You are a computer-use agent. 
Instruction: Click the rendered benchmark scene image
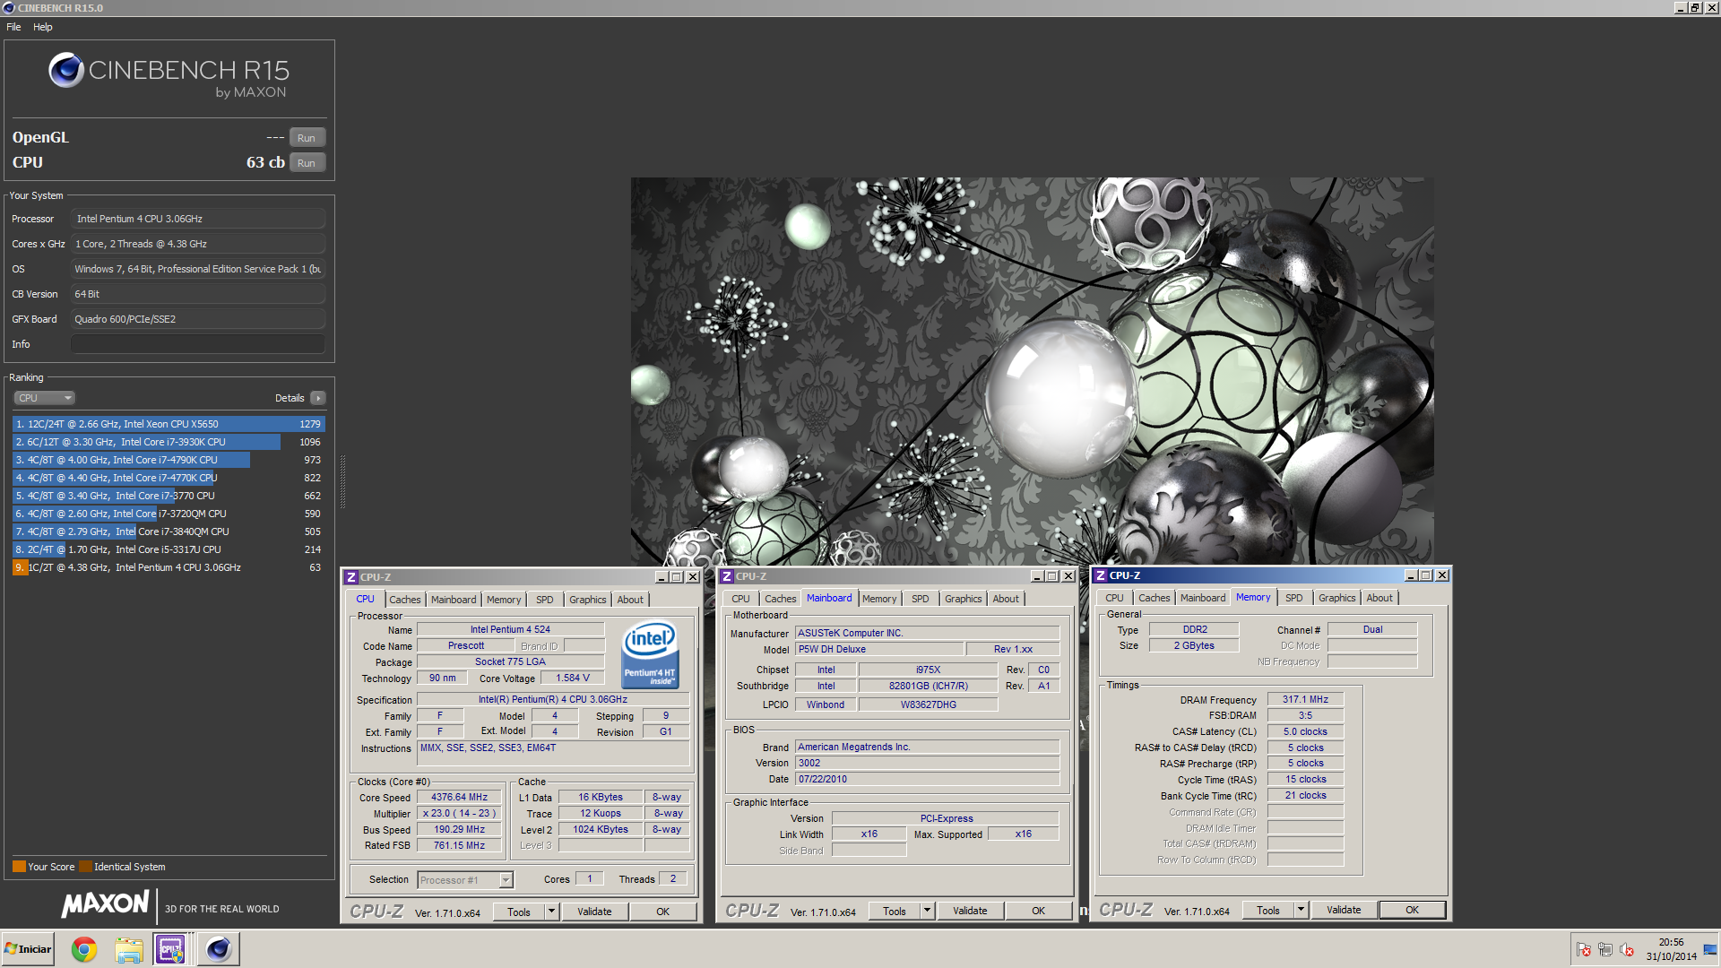pos(1032,370)
